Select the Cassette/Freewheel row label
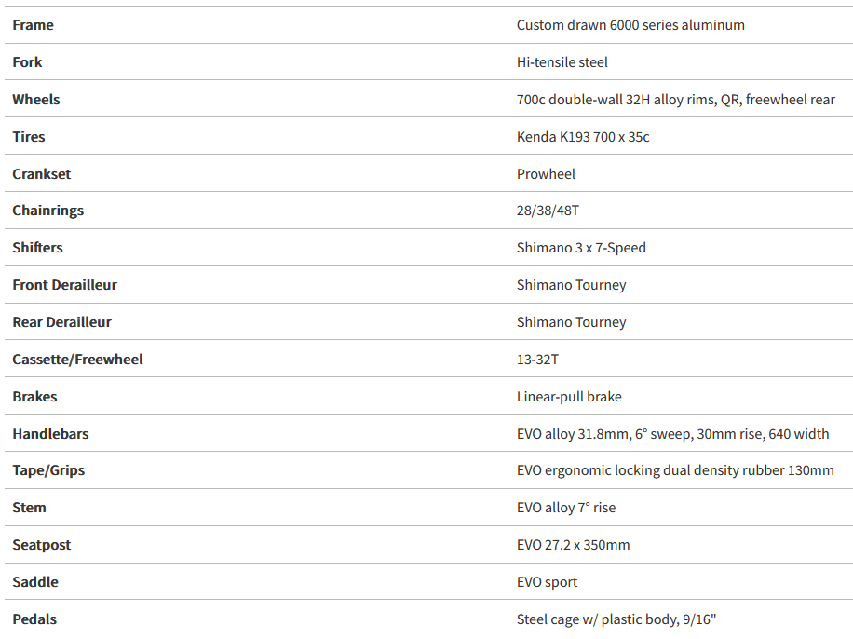 point(77,360)
